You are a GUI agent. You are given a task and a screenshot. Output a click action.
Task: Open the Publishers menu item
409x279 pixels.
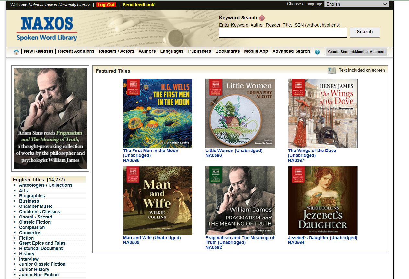pyautogui.click(x=200, y=51)
